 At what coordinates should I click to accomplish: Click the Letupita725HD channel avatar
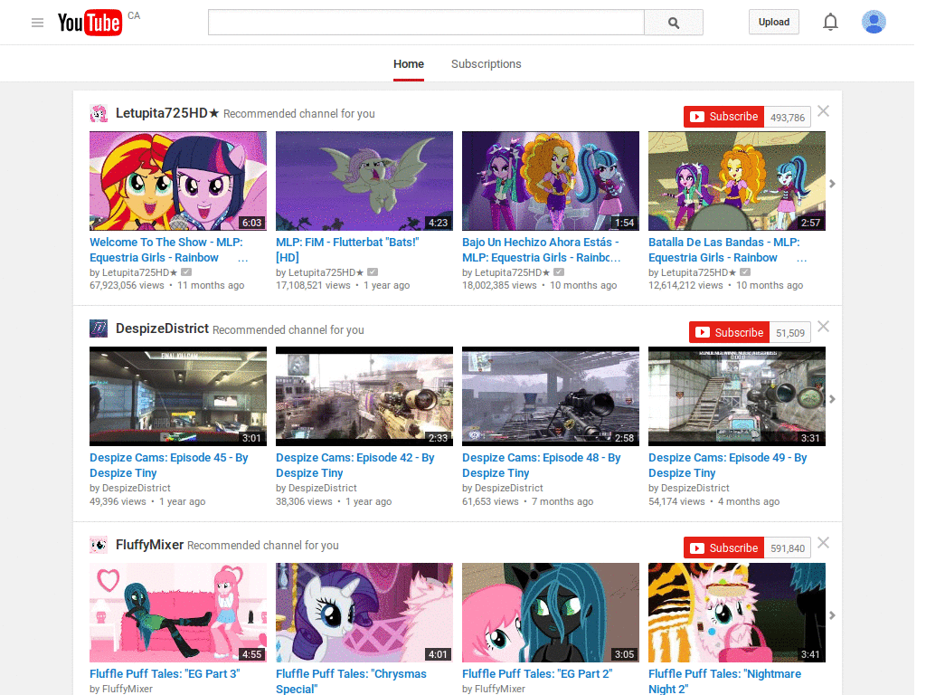(99, 113)
